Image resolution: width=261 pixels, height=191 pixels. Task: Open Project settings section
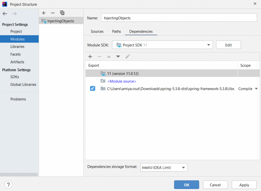pyautogui.click(x=16, y=31)
